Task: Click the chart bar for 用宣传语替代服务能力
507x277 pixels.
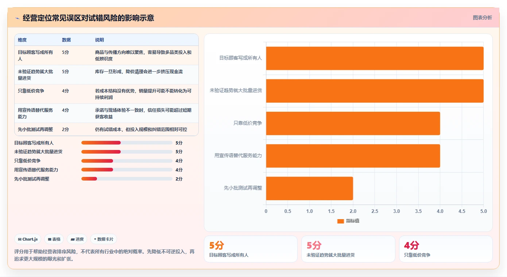Action: (353, 156)
